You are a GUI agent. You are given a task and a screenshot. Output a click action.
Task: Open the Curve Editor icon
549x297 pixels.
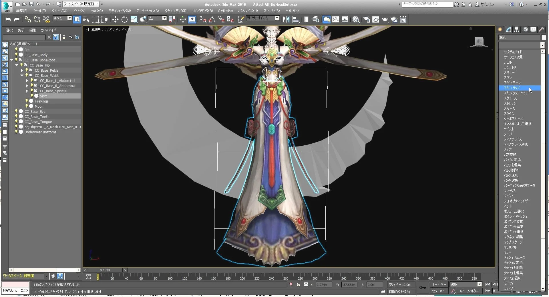(x=336, y=19)
